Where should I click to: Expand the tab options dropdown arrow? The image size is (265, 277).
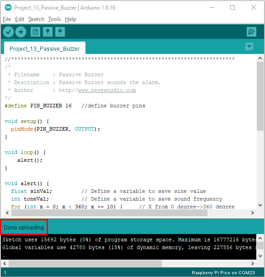click(x=249, y=47)
